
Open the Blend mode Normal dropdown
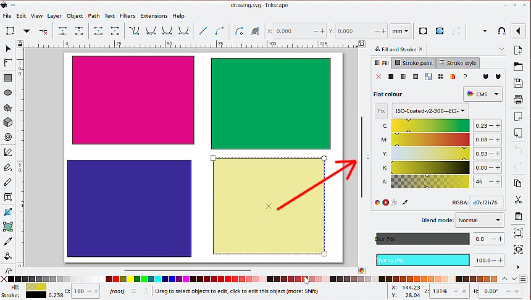(479, 220)
